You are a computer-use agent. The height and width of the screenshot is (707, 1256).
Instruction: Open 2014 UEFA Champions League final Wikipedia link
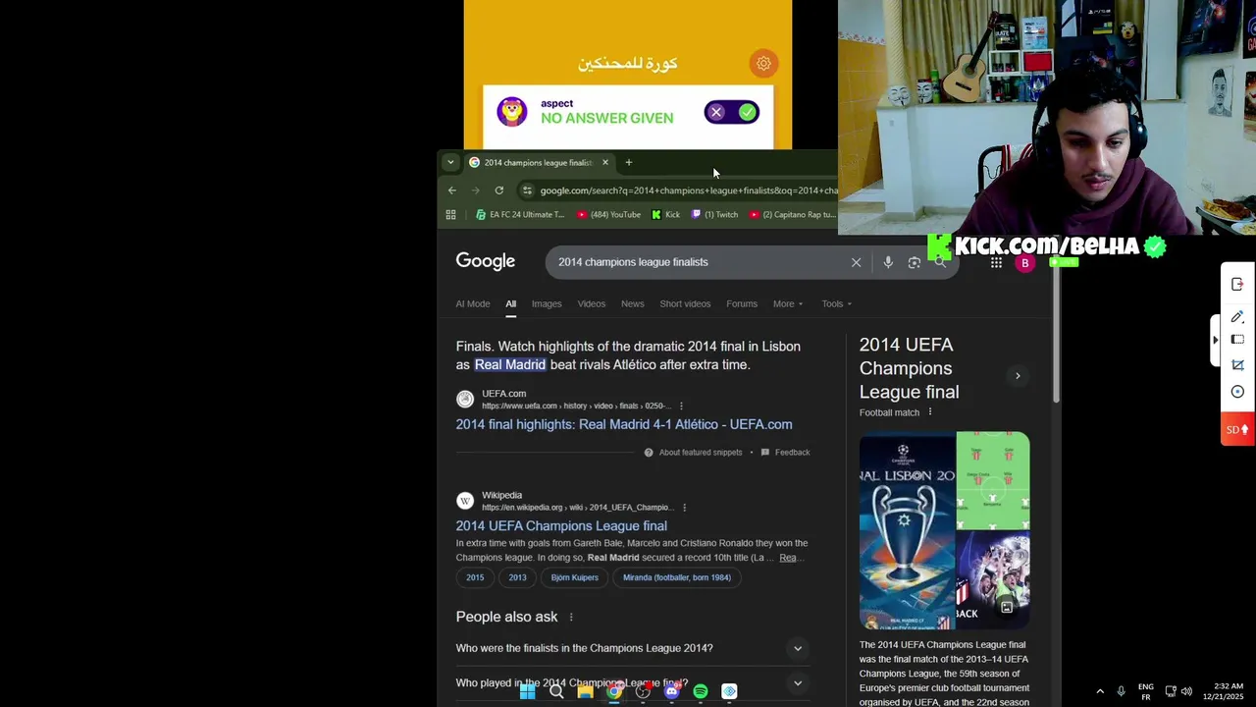(561, 525)
